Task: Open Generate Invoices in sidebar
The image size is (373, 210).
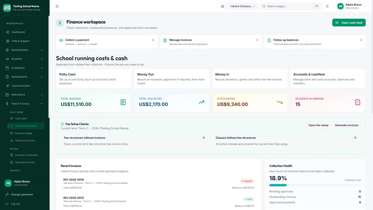Action: pyautogui.click(x=26, y=162)
